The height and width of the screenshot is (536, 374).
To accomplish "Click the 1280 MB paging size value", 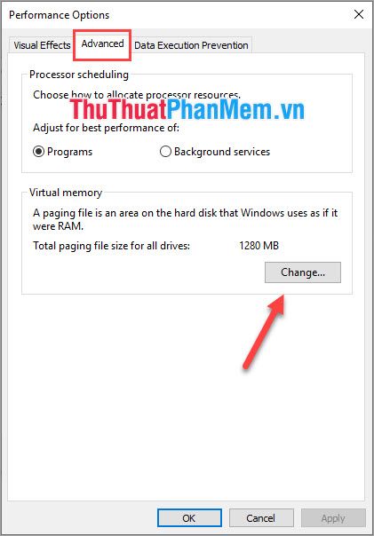I will (259, 246).
